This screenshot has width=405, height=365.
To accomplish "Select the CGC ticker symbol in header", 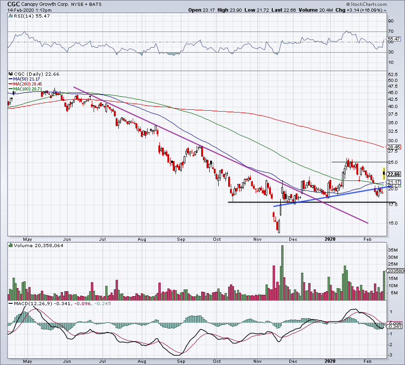I will (13, 4).
